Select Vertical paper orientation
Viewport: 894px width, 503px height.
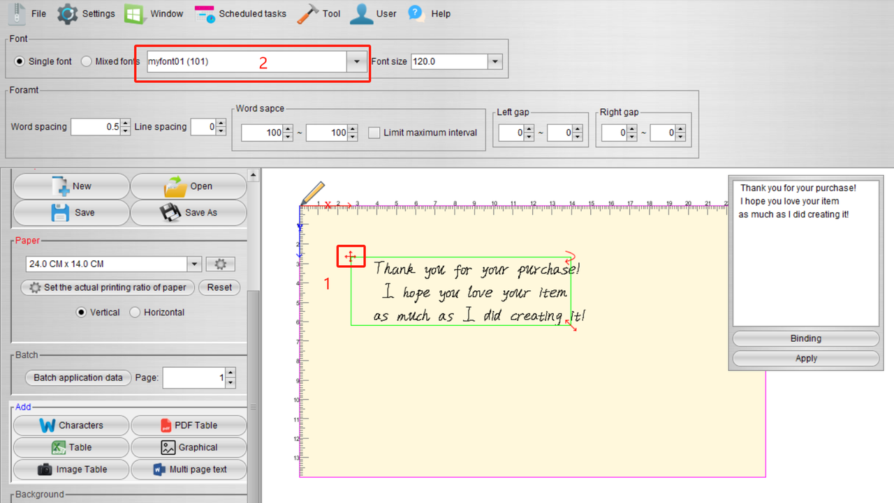(x=82, y=312)
